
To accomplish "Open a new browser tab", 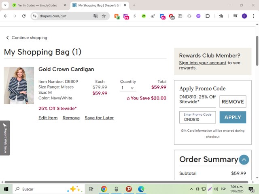I will [x=134, y=5].
